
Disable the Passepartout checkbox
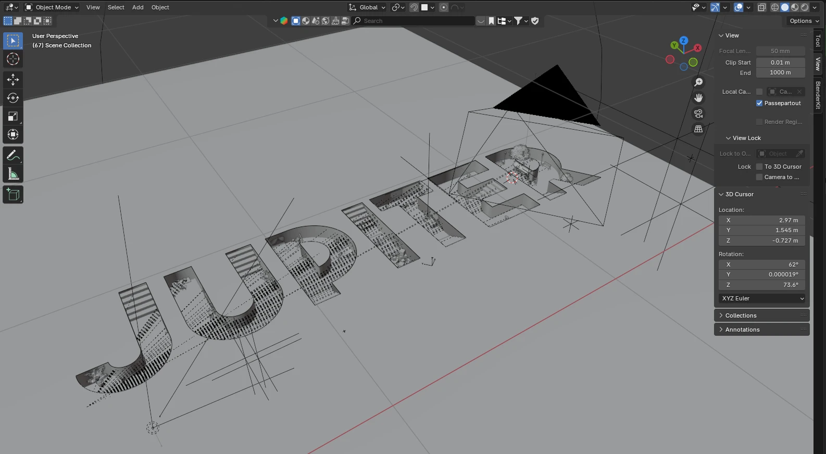point(759,103)
